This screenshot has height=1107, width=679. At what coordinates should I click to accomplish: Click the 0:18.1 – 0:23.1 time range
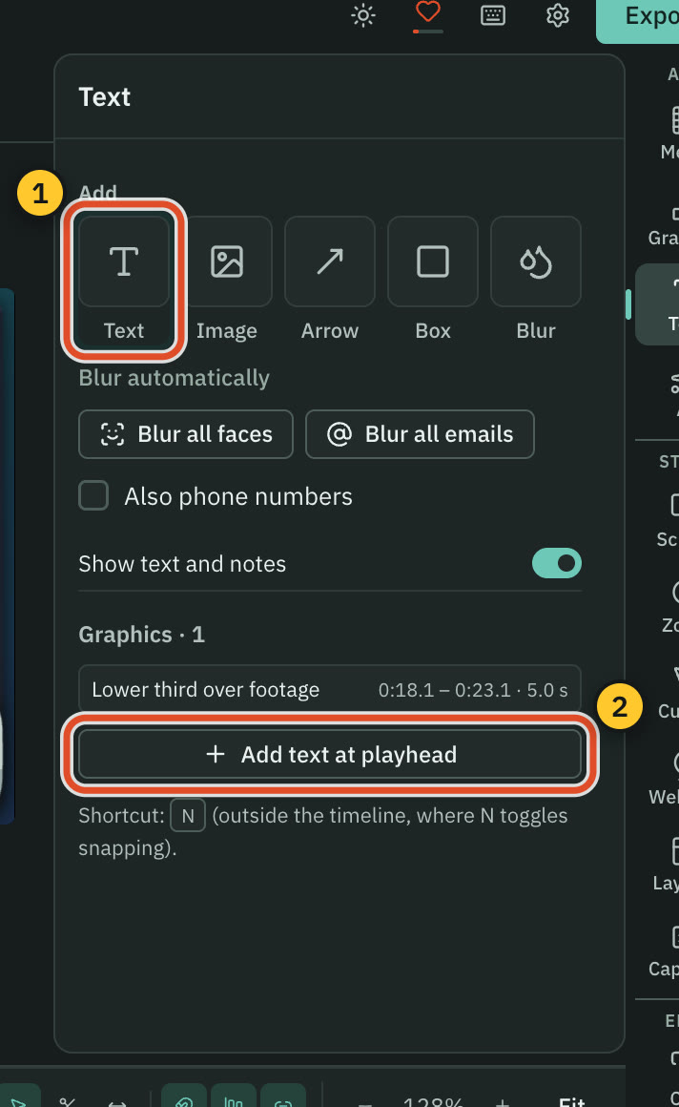(x=444, y=690)
